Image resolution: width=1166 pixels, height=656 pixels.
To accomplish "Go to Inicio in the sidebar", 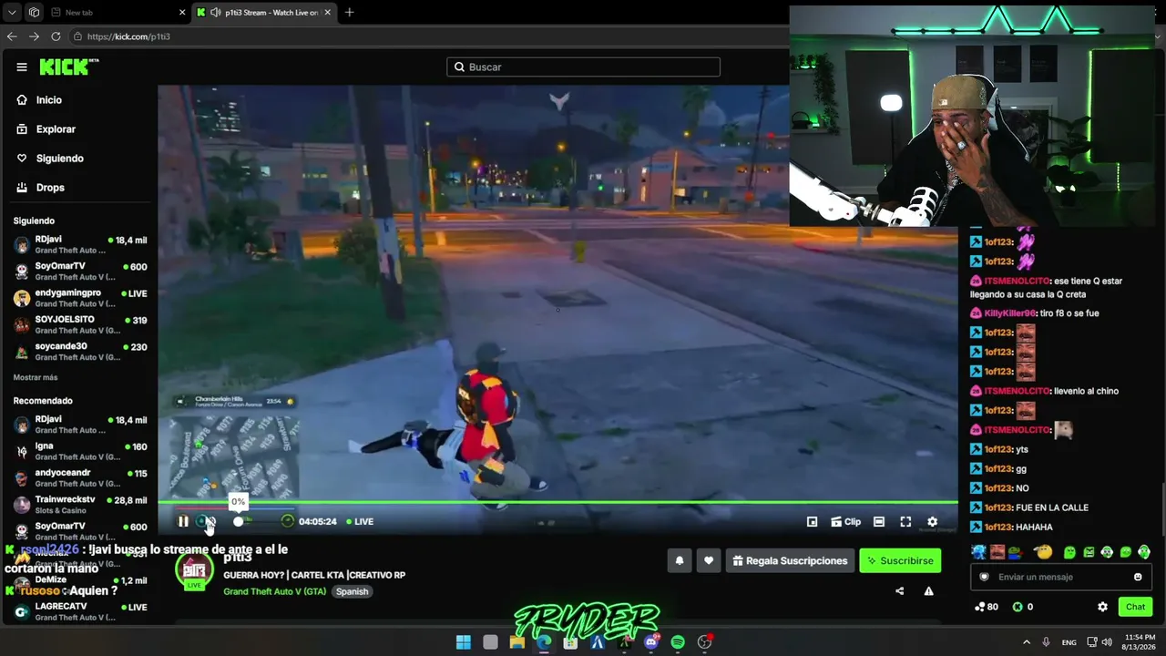I will pos(40,100).
